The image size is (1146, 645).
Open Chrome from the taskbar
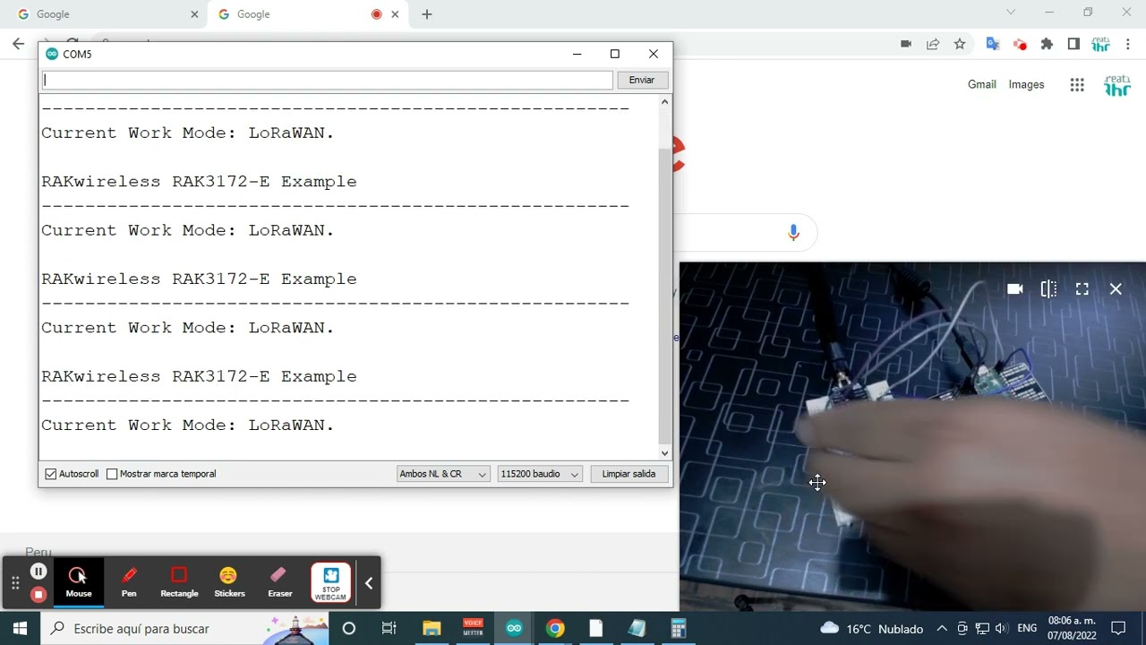point(555,628)
